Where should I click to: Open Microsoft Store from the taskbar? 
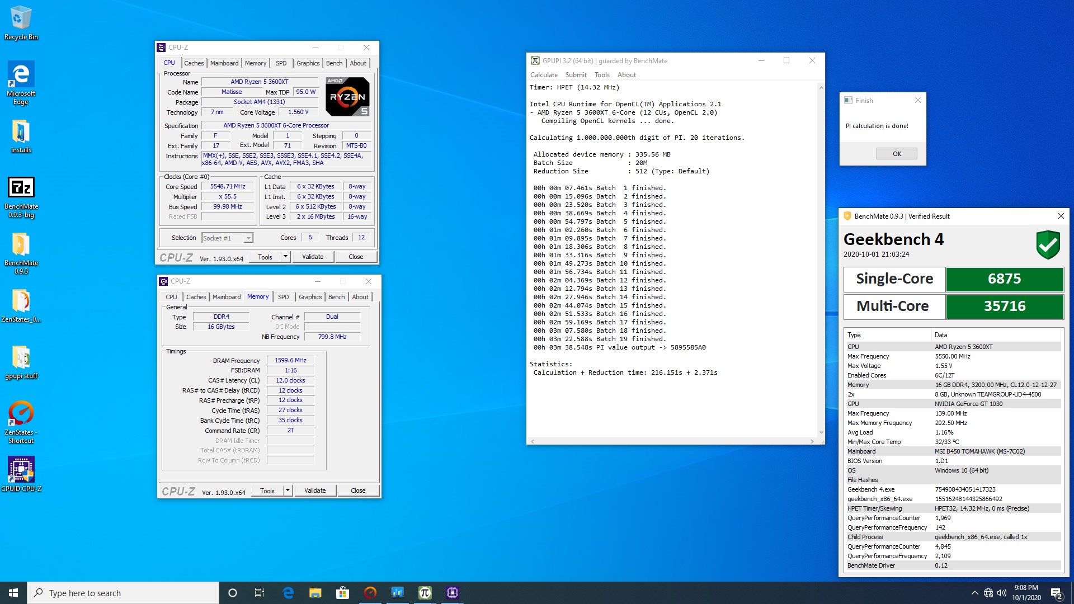coord(342,593)
